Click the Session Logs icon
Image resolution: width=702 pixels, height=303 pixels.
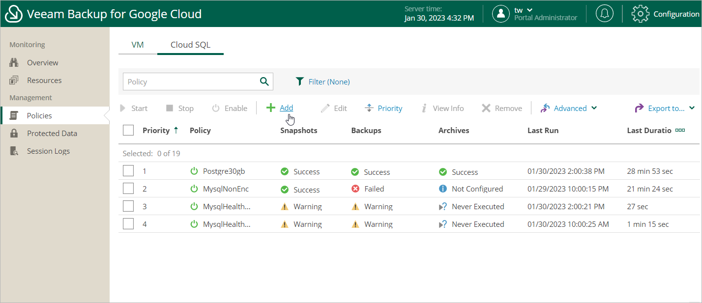click(x=14, y=151)
